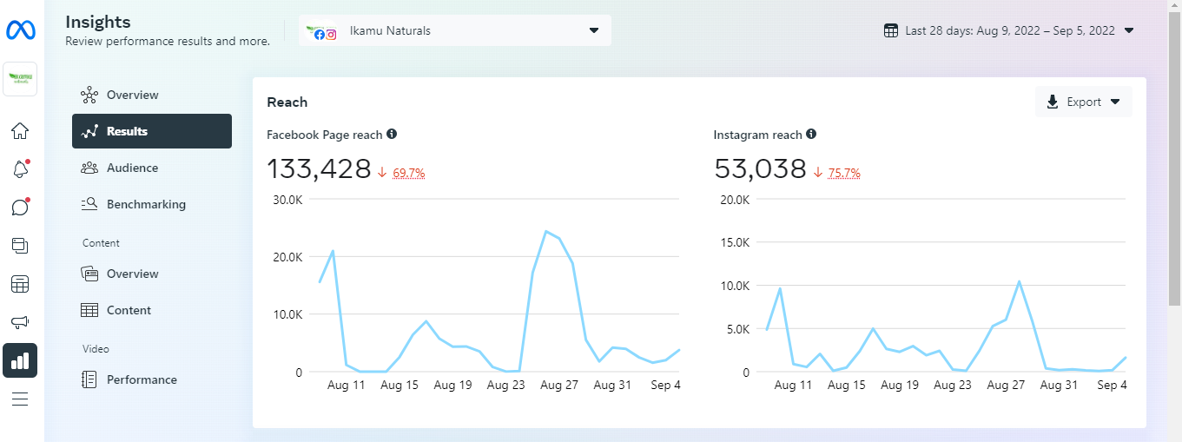This screenshot has height=442, width=1182.
Task: Open the Export dropdown button
Action: [x=1083, y=102]
